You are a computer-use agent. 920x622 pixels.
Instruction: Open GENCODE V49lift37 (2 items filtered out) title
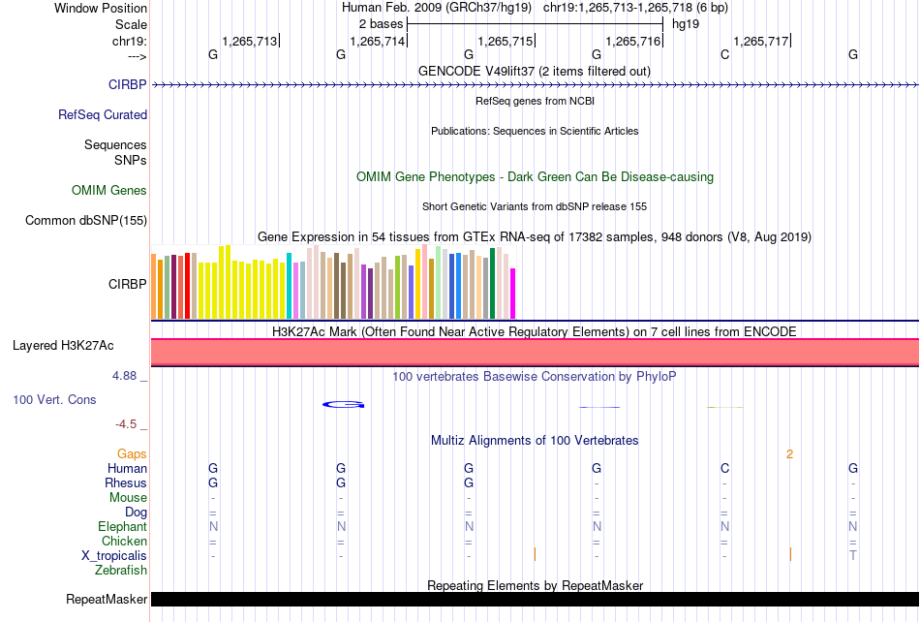[535, 71]
